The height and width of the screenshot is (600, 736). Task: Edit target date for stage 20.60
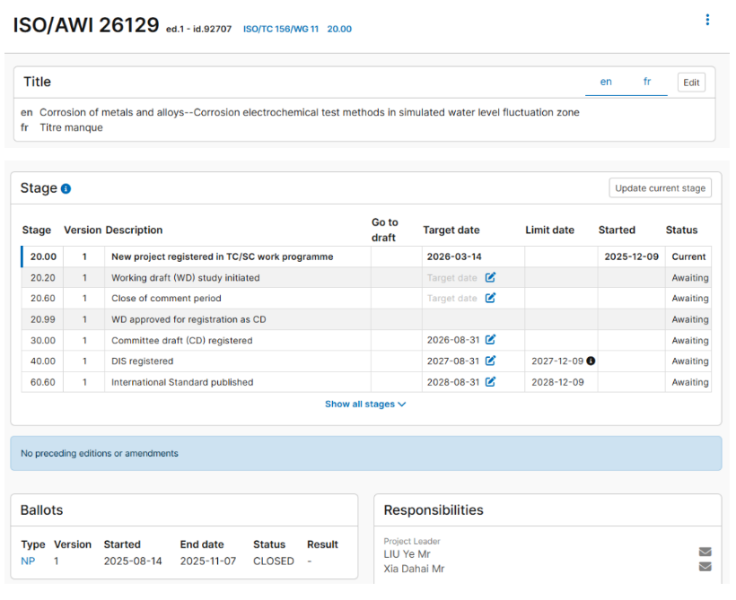[490, 299]
